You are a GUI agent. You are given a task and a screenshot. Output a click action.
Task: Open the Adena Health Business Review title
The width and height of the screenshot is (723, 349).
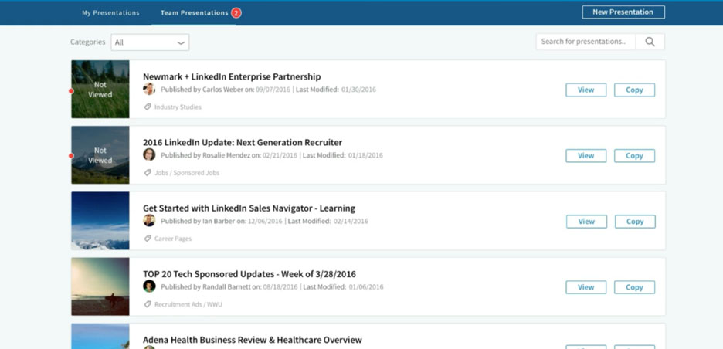point(252,340)
